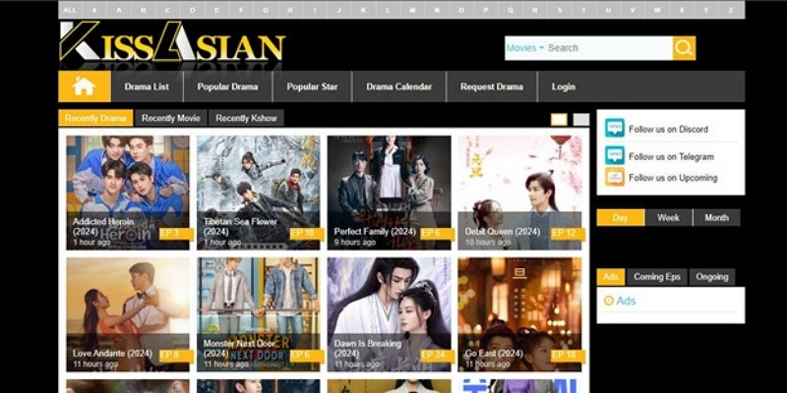787x393 pixels.
Task: Filter dramas by letter S
Action: tap(559, 10)
